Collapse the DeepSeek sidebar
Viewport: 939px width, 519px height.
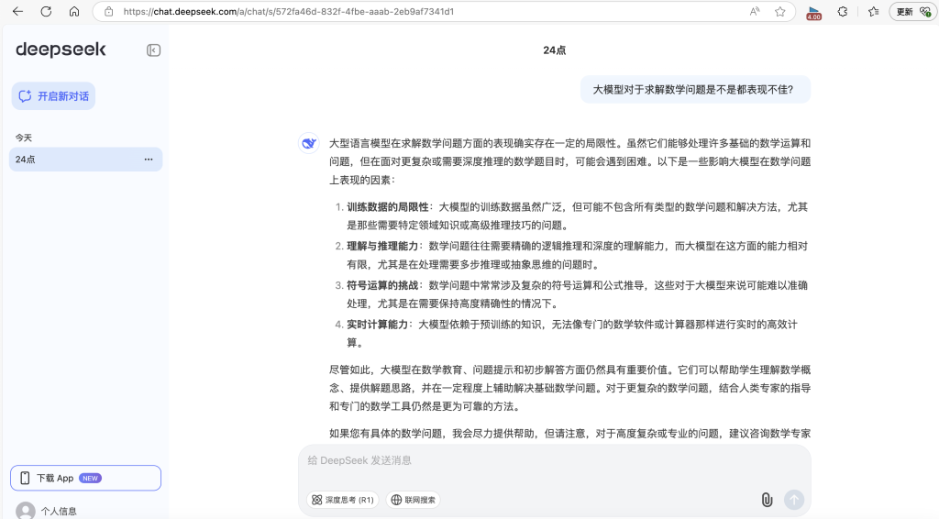point(153,50)
